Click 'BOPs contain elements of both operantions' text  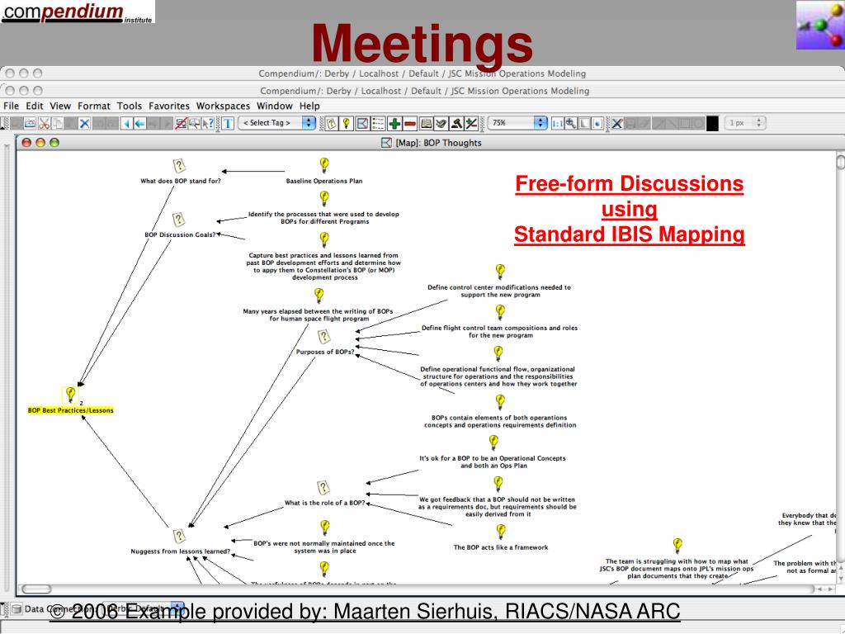(x=500, y=422)
